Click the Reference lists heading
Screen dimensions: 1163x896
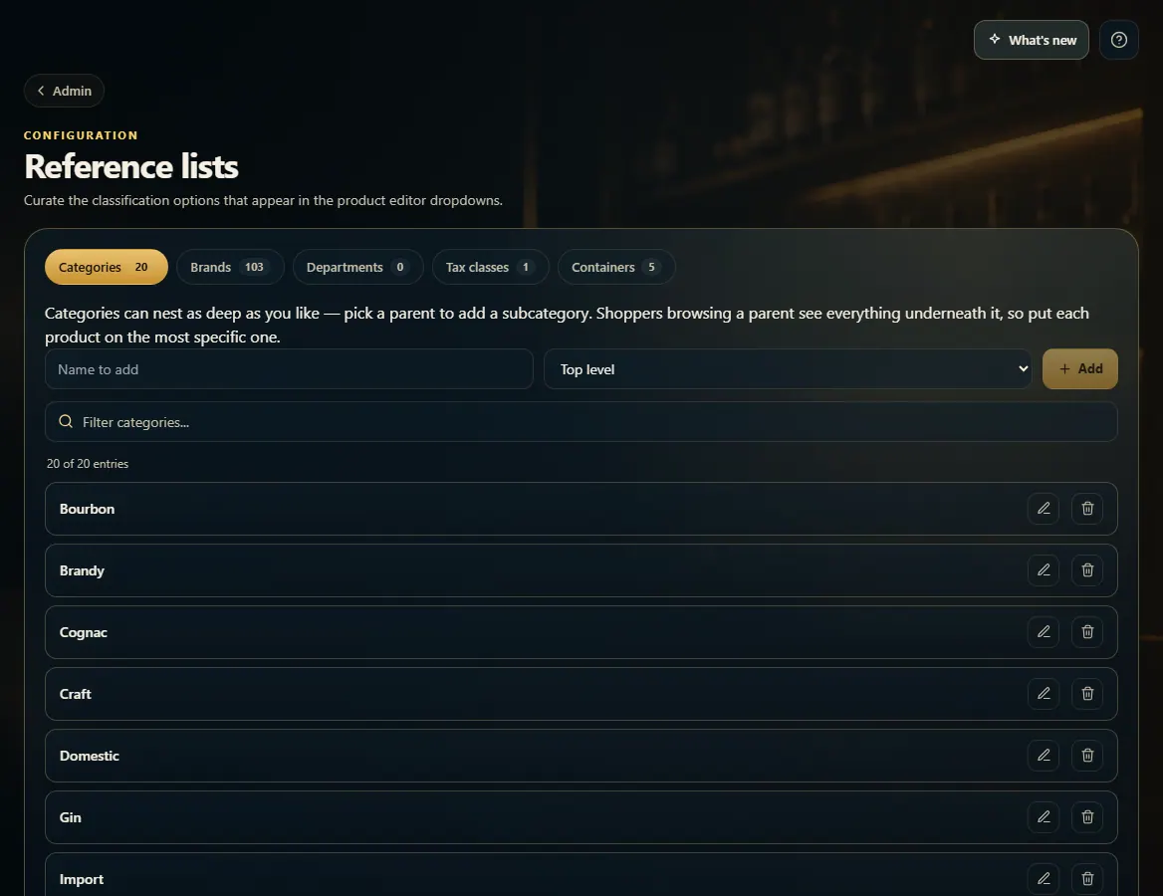click(x=131, y=166)
